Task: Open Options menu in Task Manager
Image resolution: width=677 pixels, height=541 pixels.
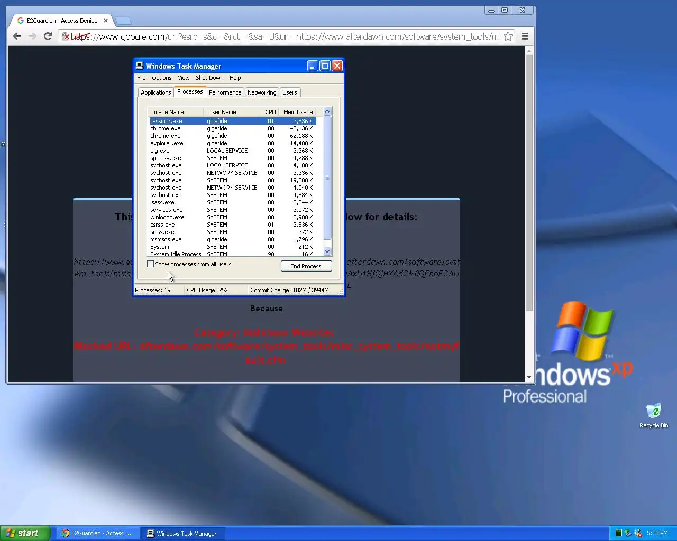Action: tap(162, 78)
